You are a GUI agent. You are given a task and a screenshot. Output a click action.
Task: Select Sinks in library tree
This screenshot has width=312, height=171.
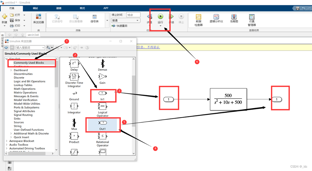(17, 119)
